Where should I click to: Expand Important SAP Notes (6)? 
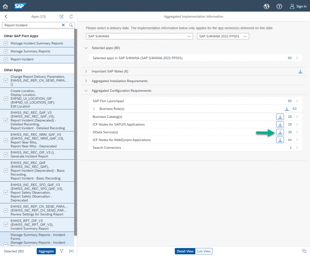coord(86,71)
